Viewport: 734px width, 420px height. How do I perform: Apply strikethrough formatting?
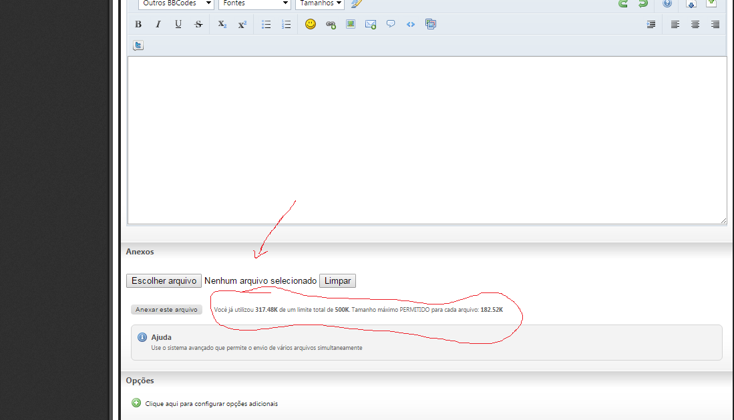pos(198,24)
